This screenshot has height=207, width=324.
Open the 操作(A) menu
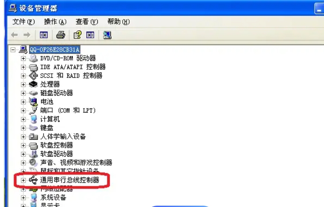click(x=55, y=22)
